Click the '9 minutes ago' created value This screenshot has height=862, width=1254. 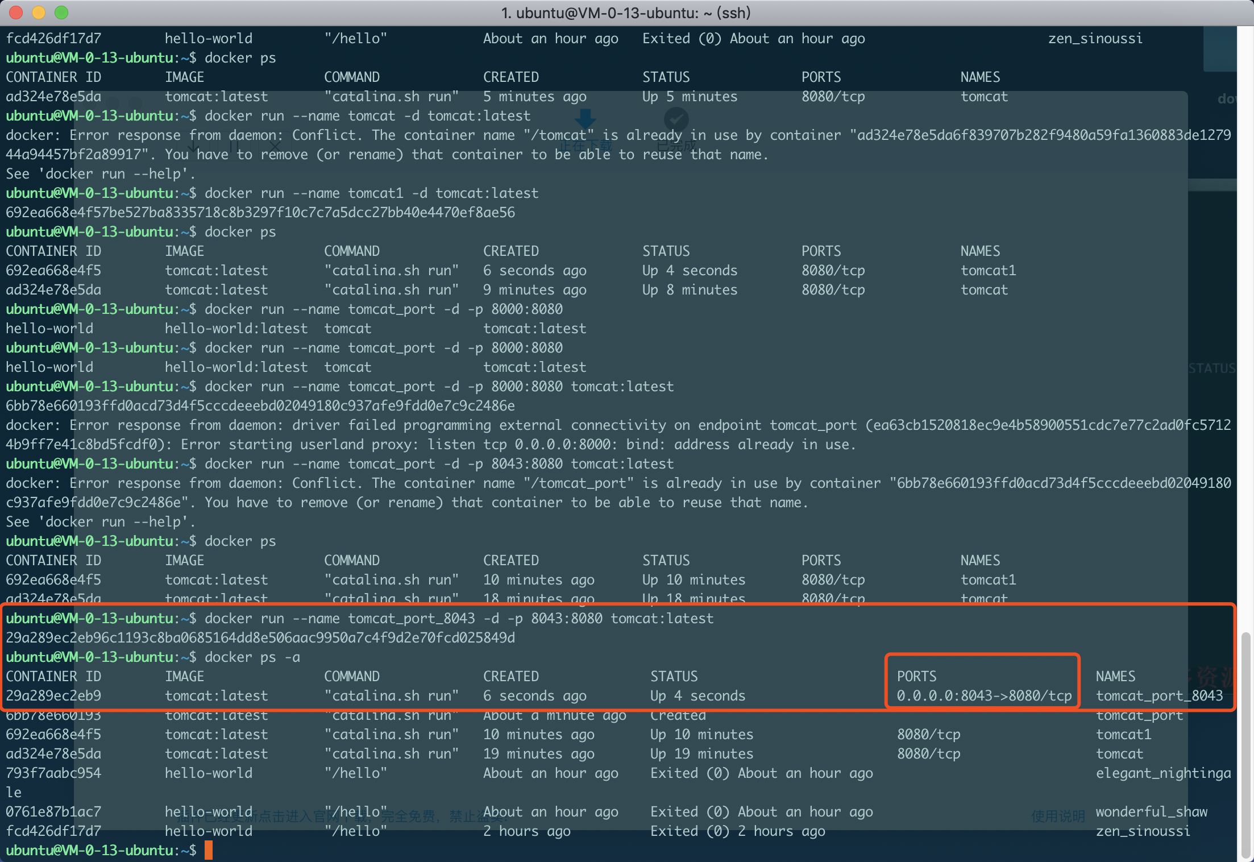pyautogui.click(x=535, y=290)
